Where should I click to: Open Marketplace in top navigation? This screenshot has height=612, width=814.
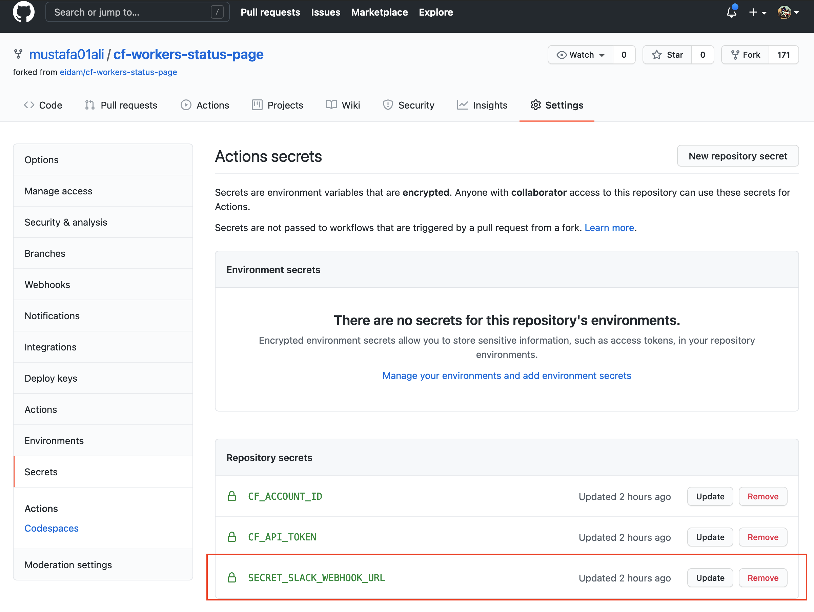(x=380, y=12)
